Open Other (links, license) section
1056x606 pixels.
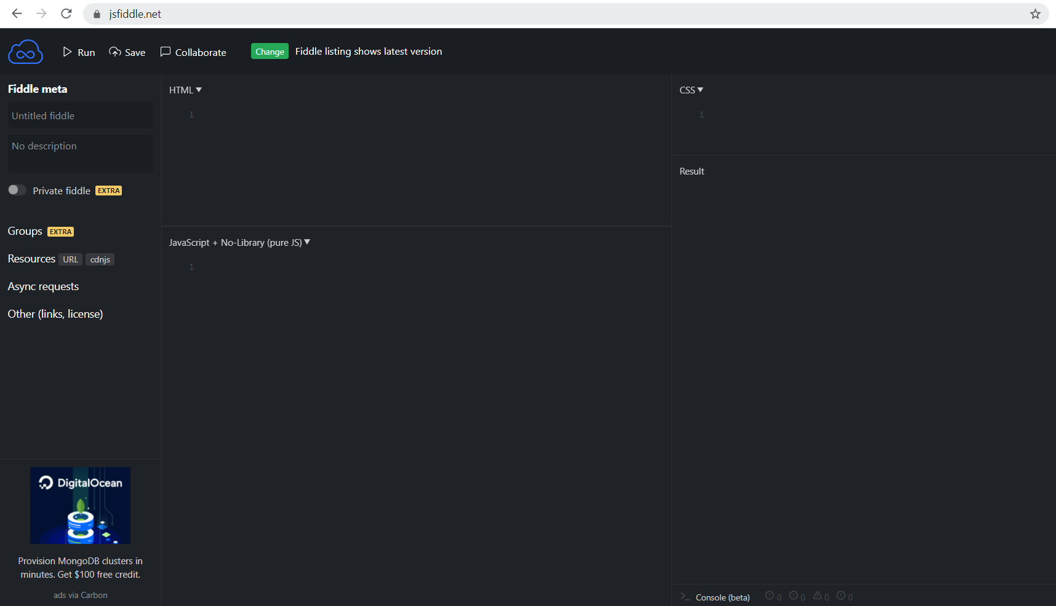coord(55,314)
